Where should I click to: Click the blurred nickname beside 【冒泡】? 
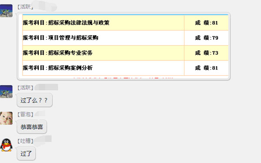pyautogui.click(x=40, y=113)
